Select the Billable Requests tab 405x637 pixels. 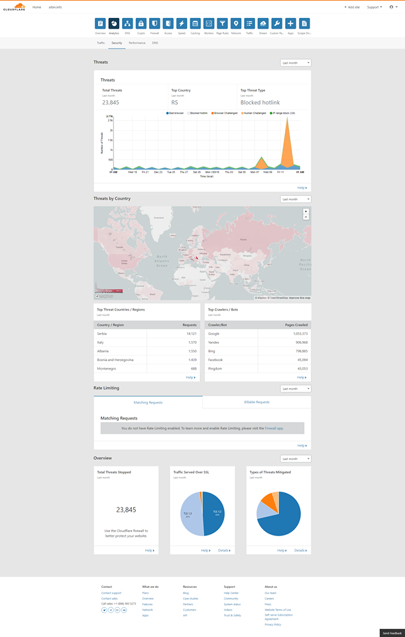click(x=257, y=402)
